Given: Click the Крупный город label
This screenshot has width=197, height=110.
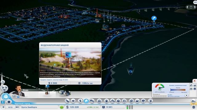Looking at the screenshot, I should tap(22, 104).
